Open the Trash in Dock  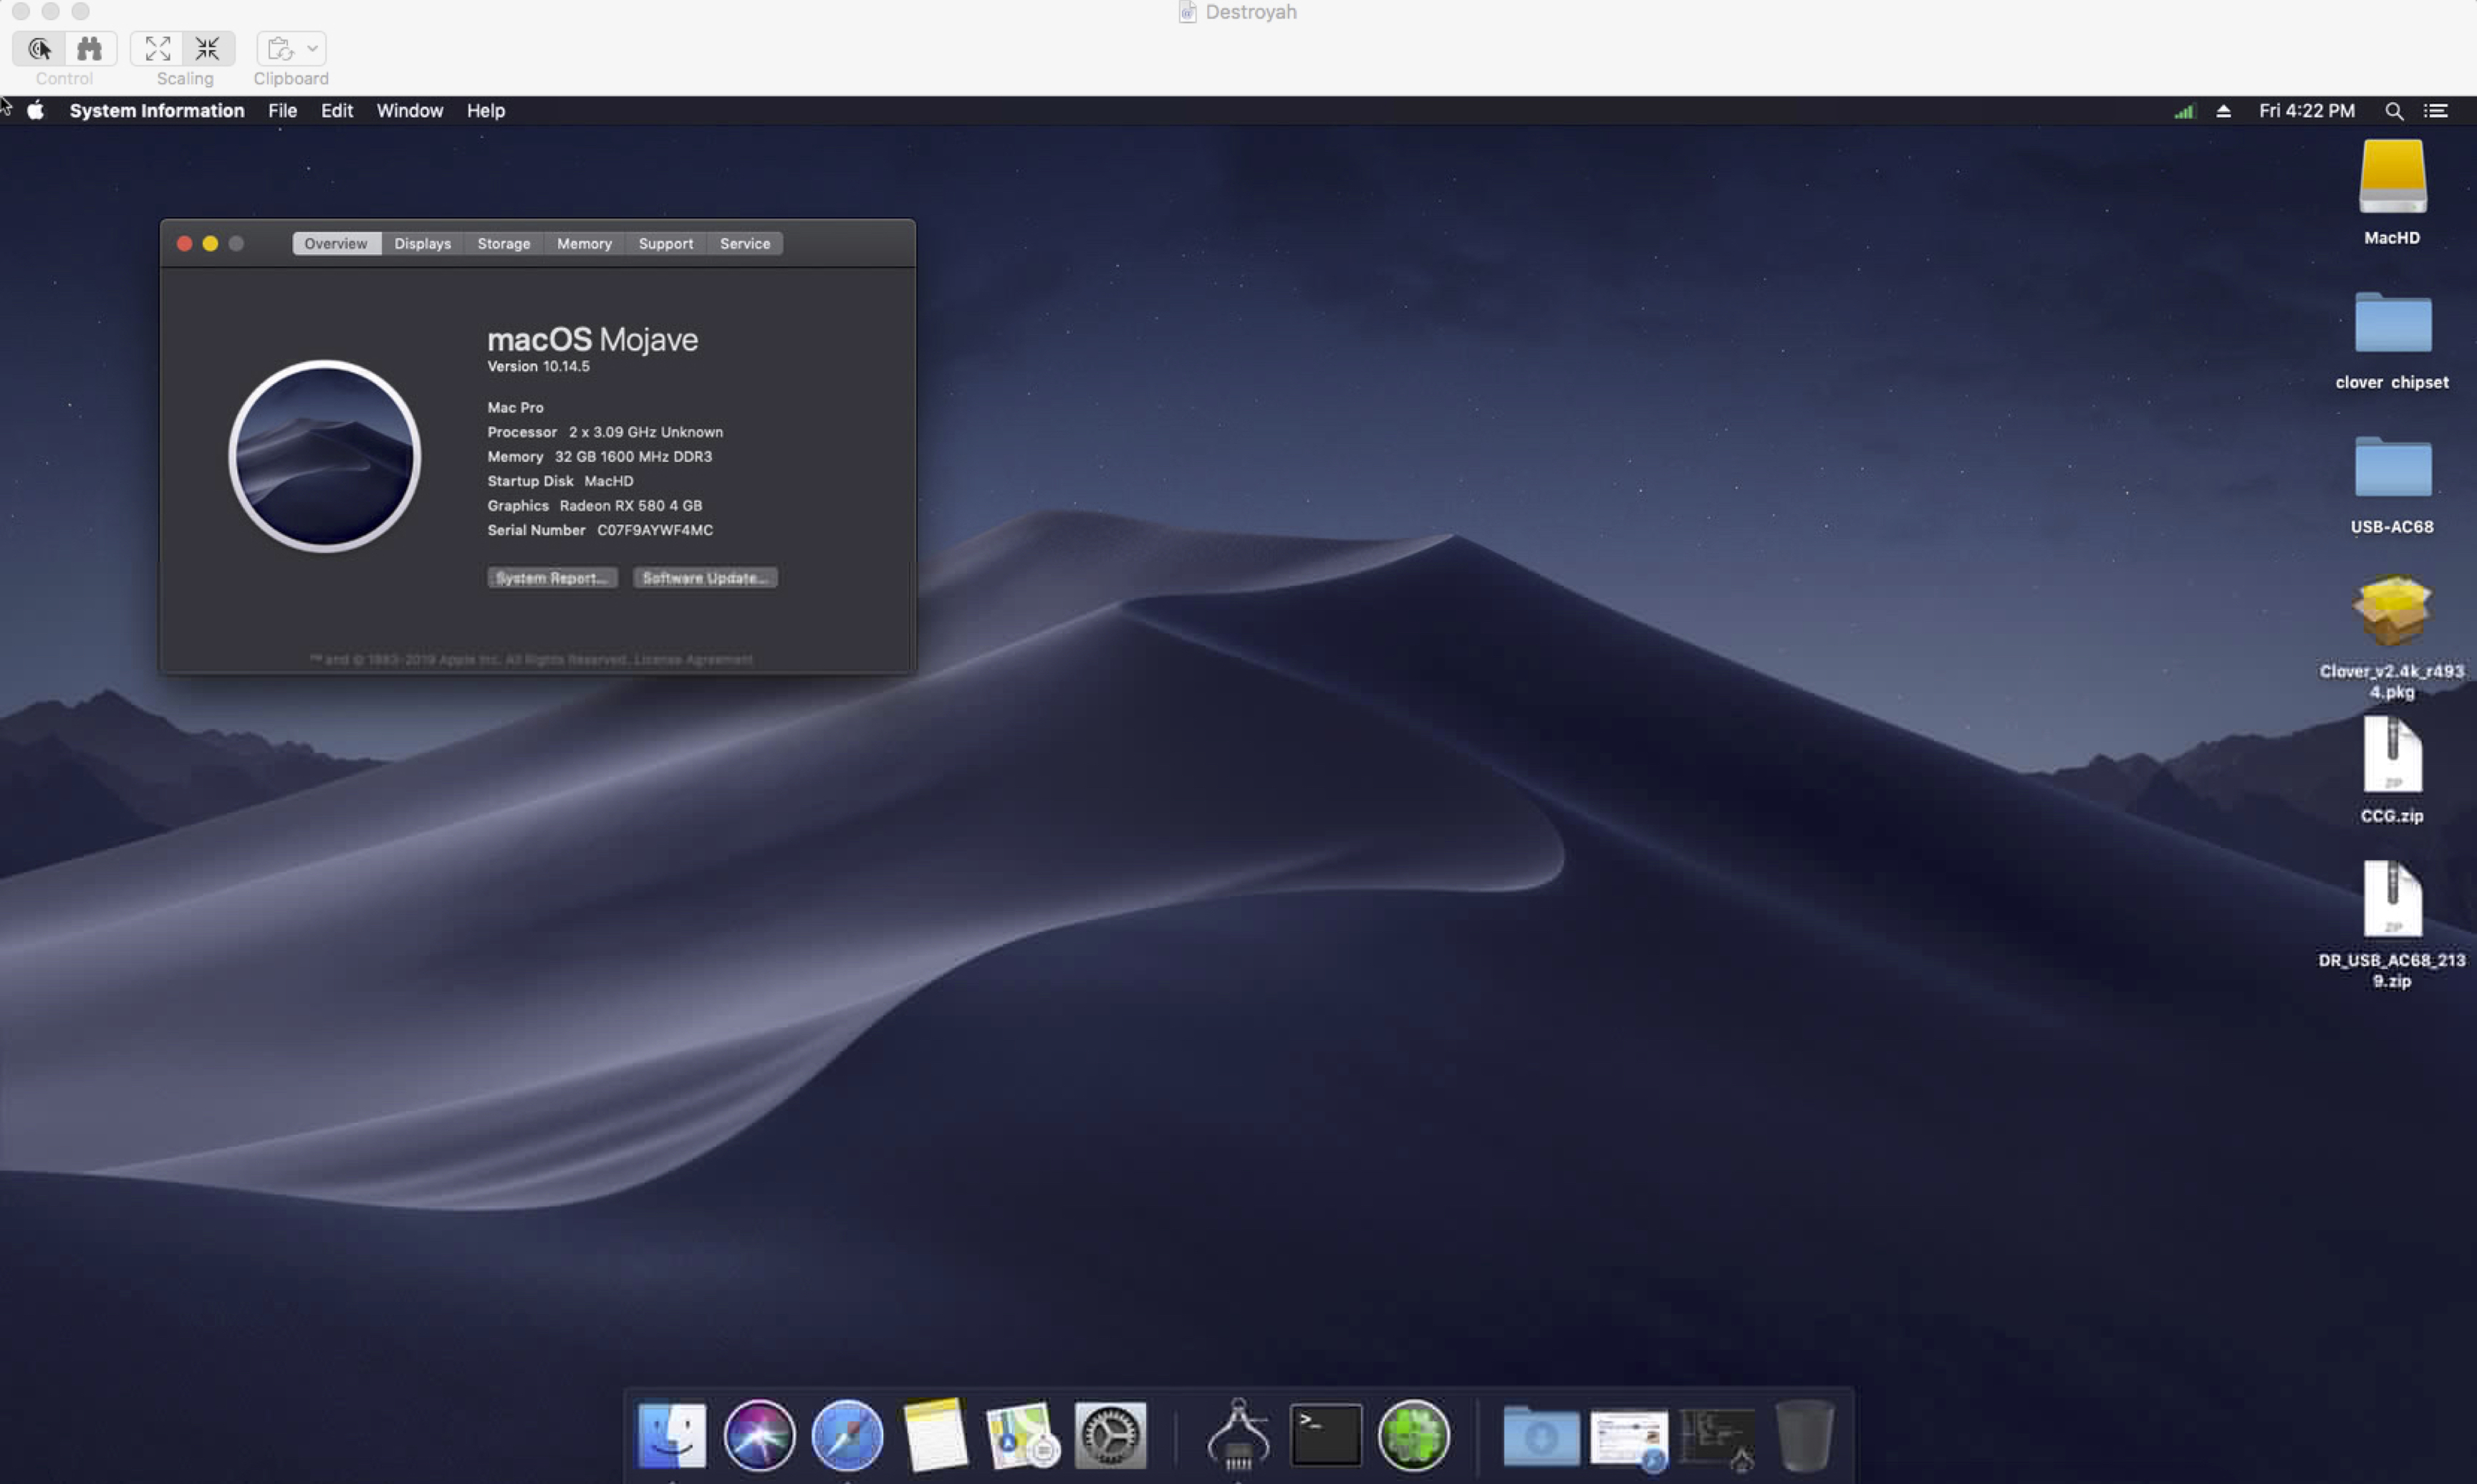(1805, 1435)
